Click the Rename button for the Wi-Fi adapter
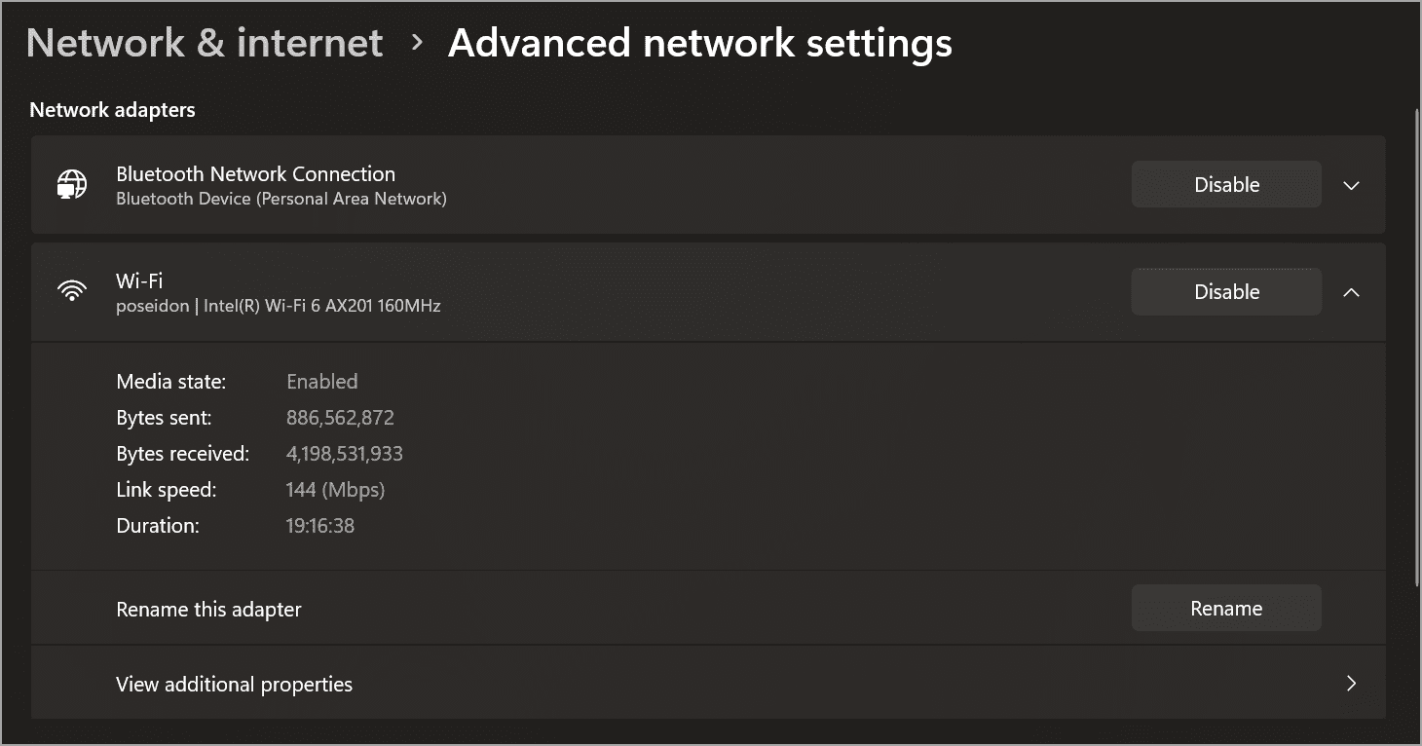 [1225, 608]
